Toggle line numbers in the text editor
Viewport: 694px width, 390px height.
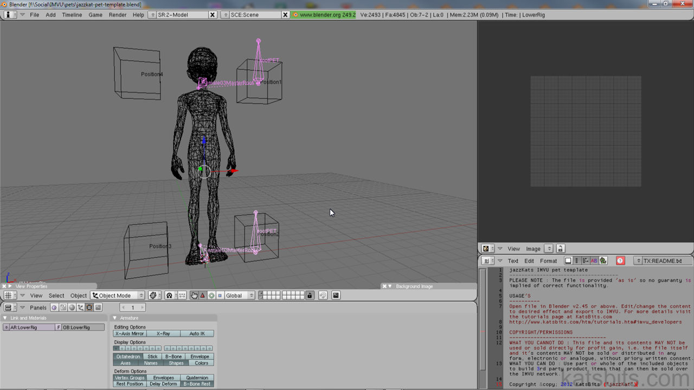tap(576, 261)
